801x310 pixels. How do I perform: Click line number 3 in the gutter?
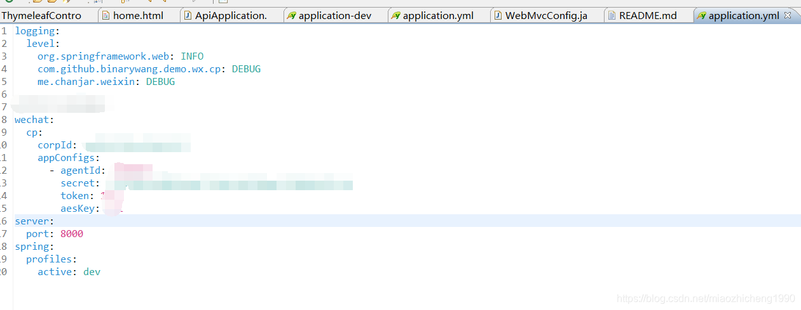coord(4,56)
